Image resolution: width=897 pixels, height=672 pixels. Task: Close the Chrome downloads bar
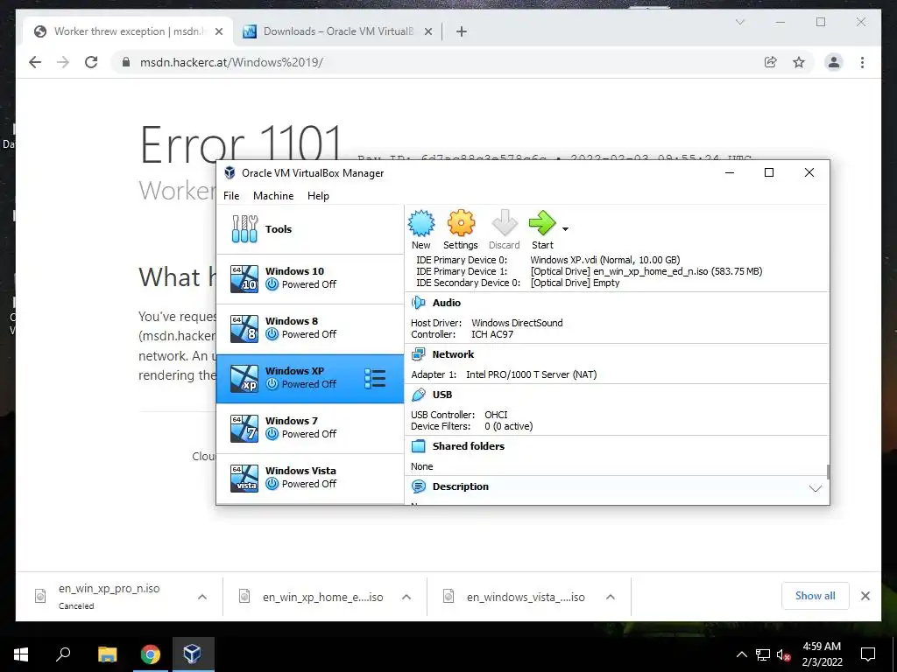(865, 596)
